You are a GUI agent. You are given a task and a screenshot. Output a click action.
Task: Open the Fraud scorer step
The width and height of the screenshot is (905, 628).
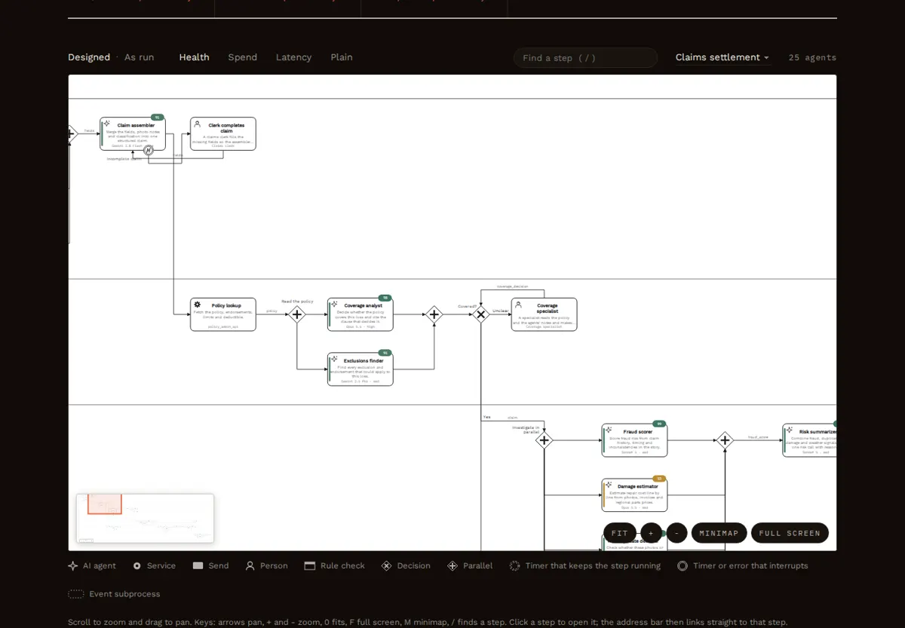click(635, 440)
